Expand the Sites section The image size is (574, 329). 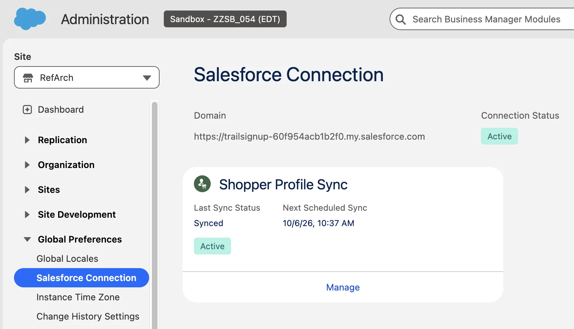point(27,190)
